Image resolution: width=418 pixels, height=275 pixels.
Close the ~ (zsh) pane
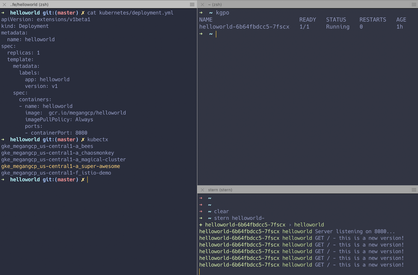(x=202, y=4)
